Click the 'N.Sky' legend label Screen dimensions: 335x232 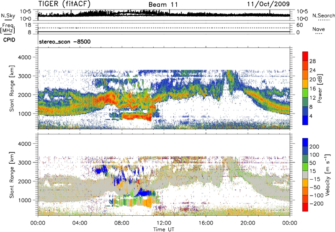coord(8,15)
